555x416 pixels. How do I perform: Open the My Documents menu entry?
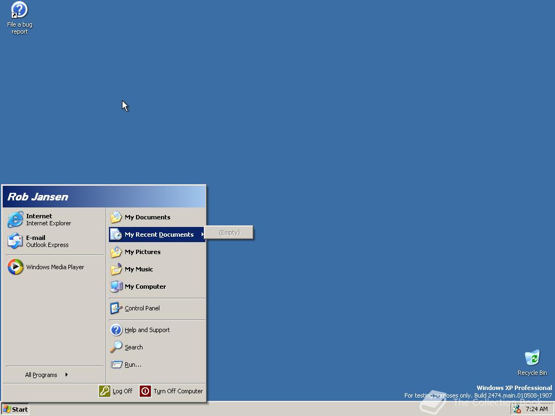click(157, 217)
